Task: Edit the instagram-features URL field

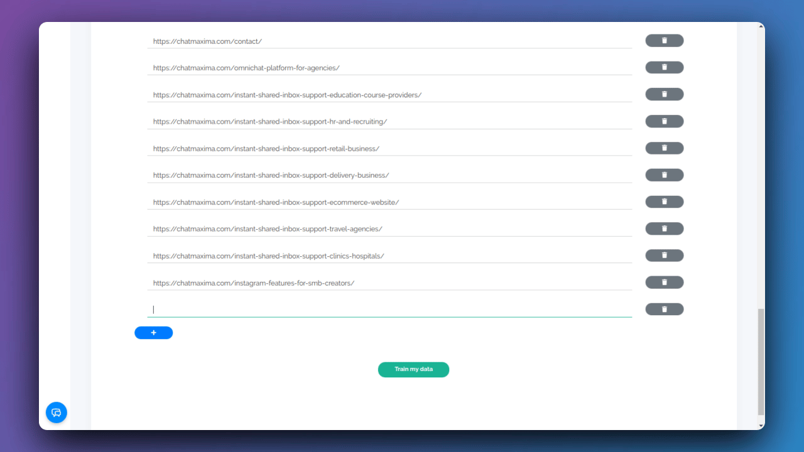Action: [389, 282]
